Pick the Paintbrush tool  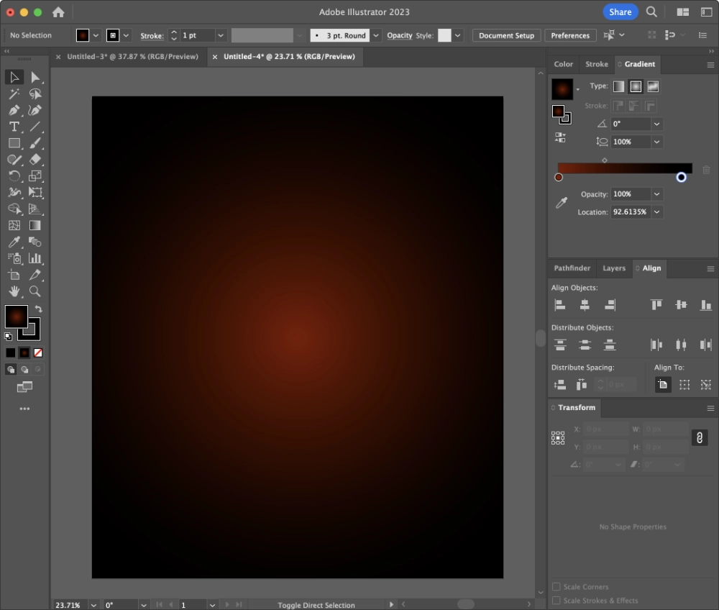point(35,144)
